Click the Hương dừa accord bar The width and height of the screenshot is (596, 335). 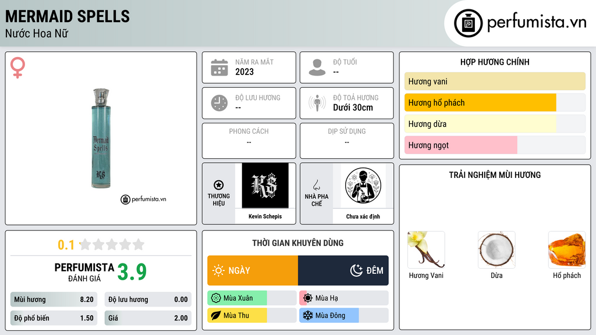[x=495, y=124]
